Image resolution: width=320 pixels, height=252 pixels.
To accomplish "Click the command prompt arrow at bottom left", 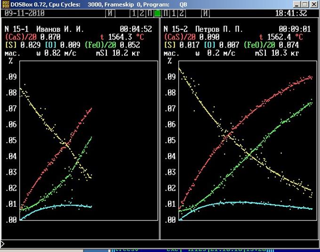I will [2, 244].
